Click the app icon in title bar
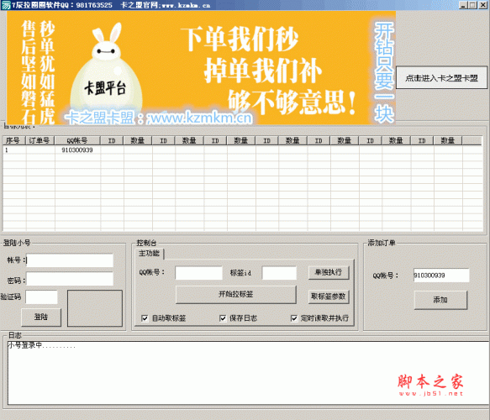The height and width of the screenshot is (420, 490). click(6, 5)
